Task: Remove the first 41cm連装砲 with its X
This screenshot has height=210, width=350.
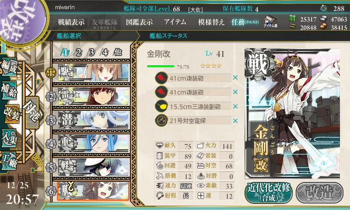Action: point(235,78)
